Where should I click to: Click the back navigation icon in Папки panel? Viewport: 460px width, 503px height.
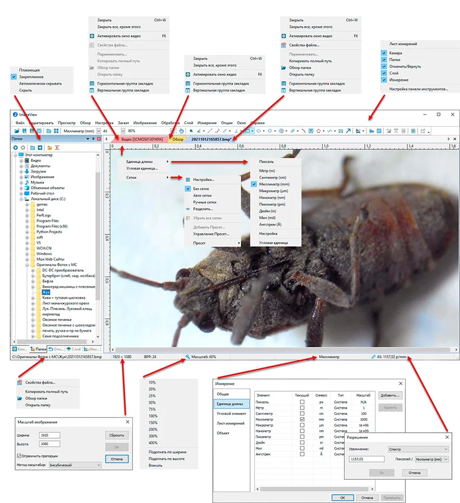point(15,147)
